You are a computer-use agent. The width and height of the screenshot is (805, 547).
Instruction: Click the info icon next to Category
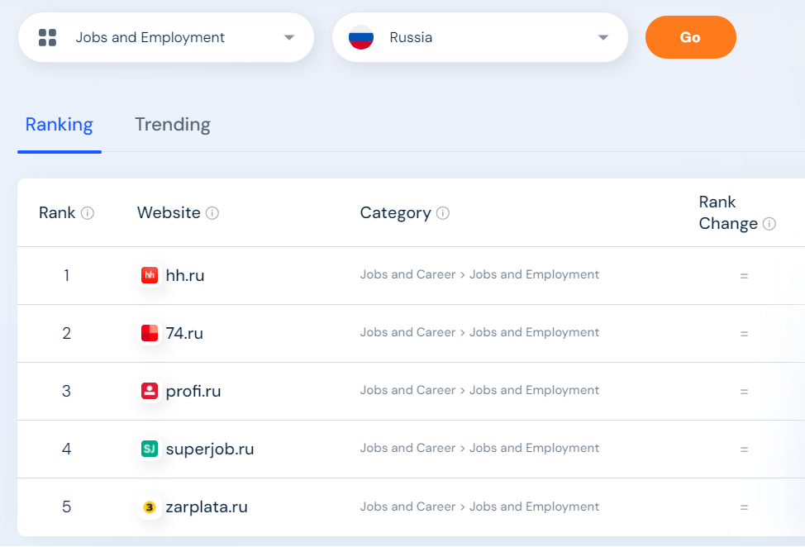pos(442,213)
